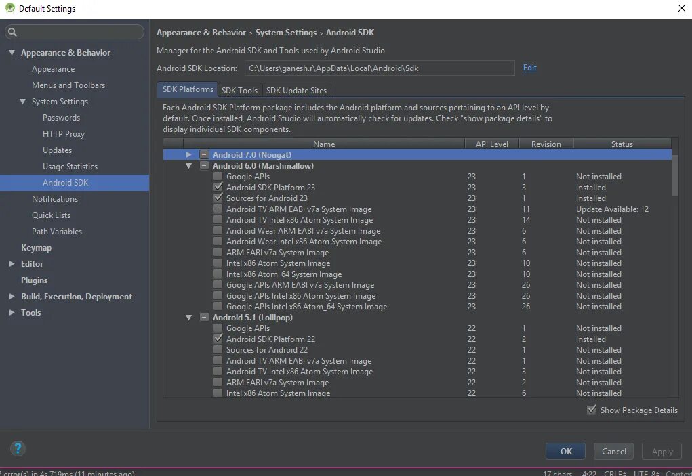
Task: Click the help question mark icon
Action: tap(18, 449)
